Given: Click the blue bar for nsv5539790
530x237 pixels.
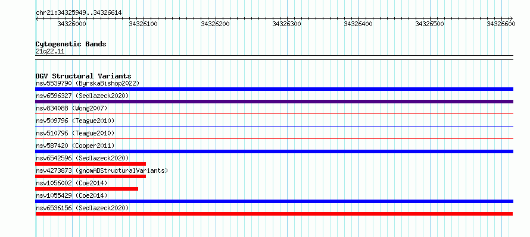Looking at the screenshot, I should coord(274,89).
